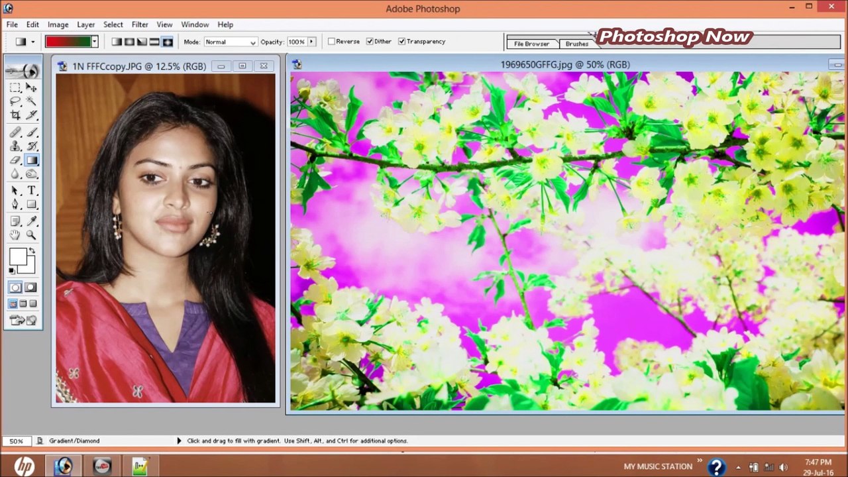
Task: Open the Filter menu
Action: click(140, 25)
